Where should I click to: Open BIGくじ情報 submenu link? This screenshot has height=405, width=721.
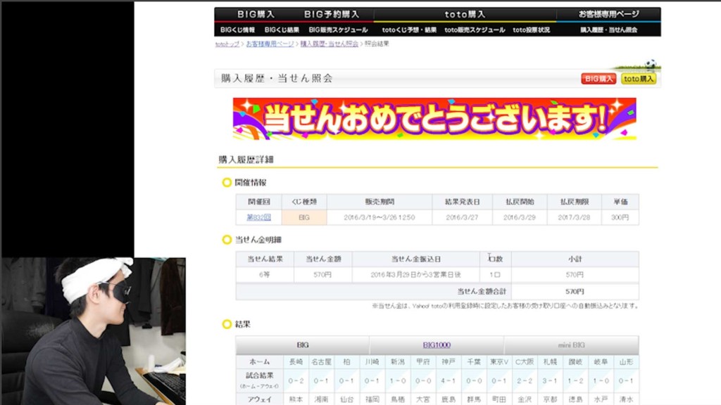(x=237, y=30)
